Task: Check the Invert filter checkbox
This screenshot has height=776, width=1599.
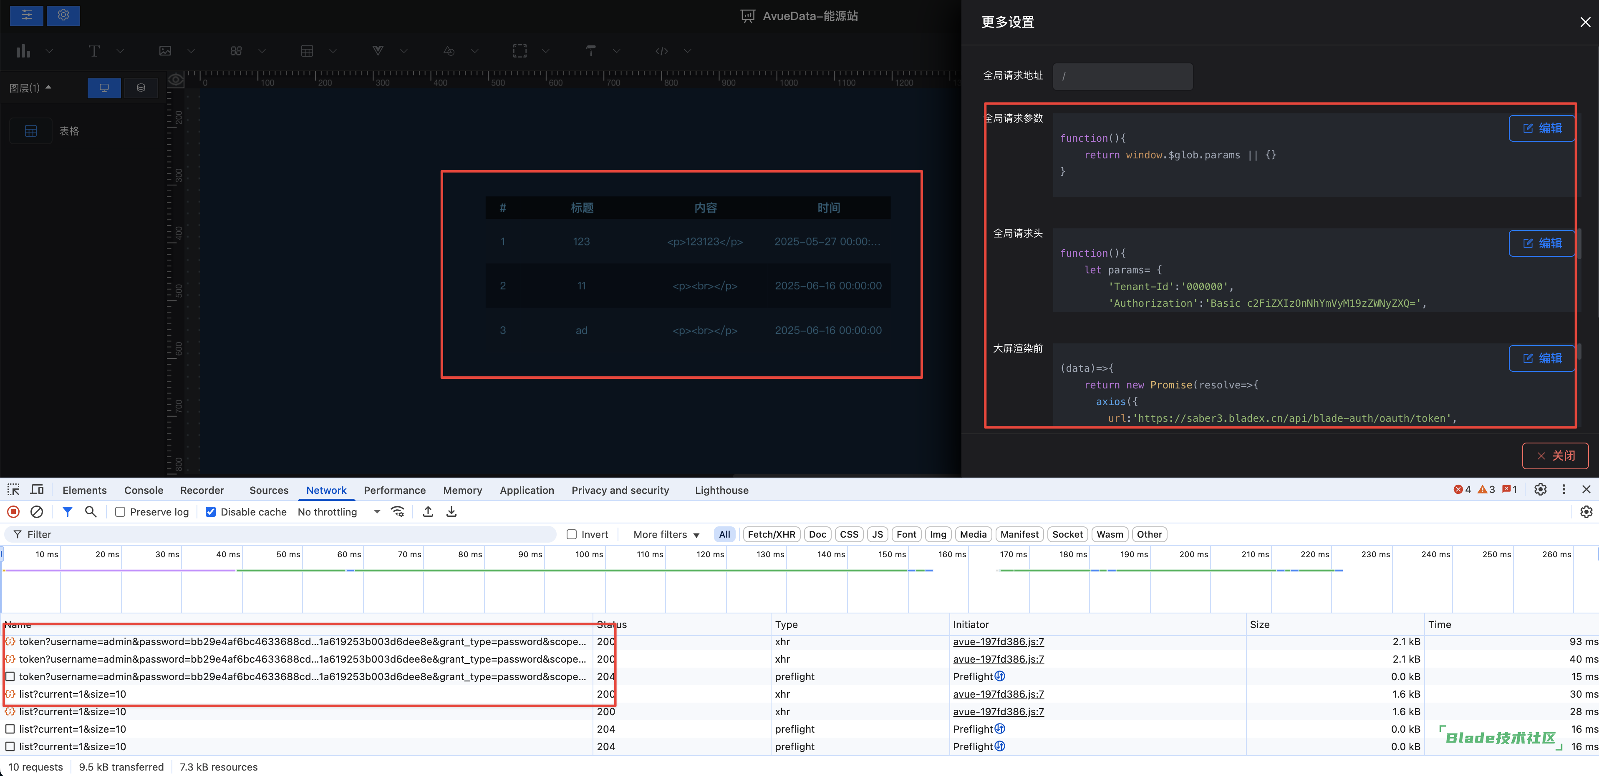Action: tap(572, 534)
